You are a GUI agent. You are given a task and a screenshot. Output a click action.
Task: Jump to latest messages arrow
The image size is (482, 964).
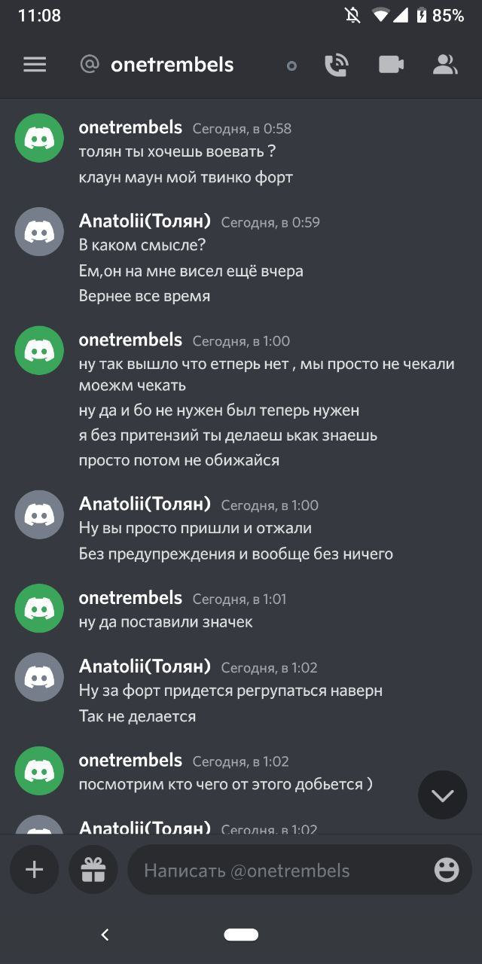443,795
